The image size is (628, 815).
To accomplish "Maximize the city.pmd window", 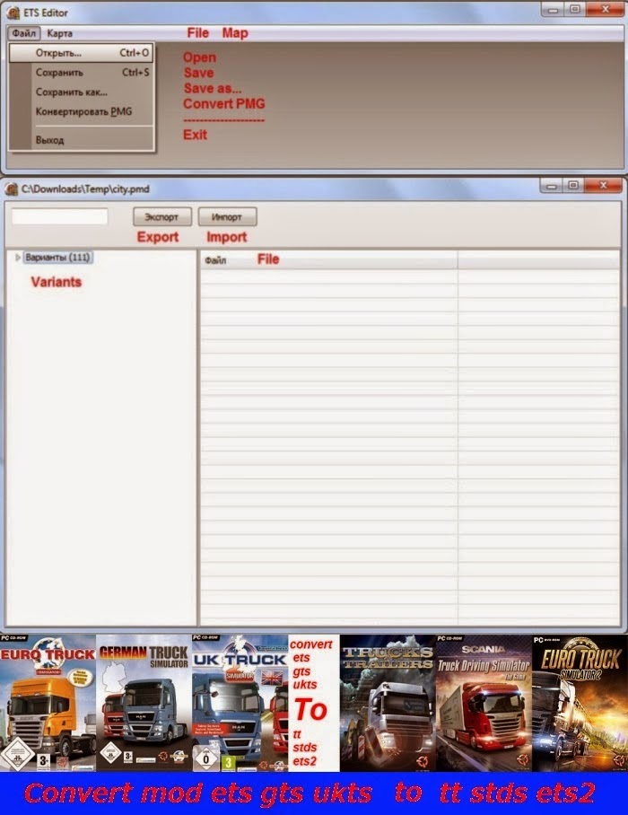I will [573, 186].
